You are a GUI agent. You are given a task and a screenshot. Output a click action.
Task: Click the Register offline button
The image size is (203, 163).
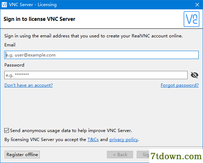(22, 155)
